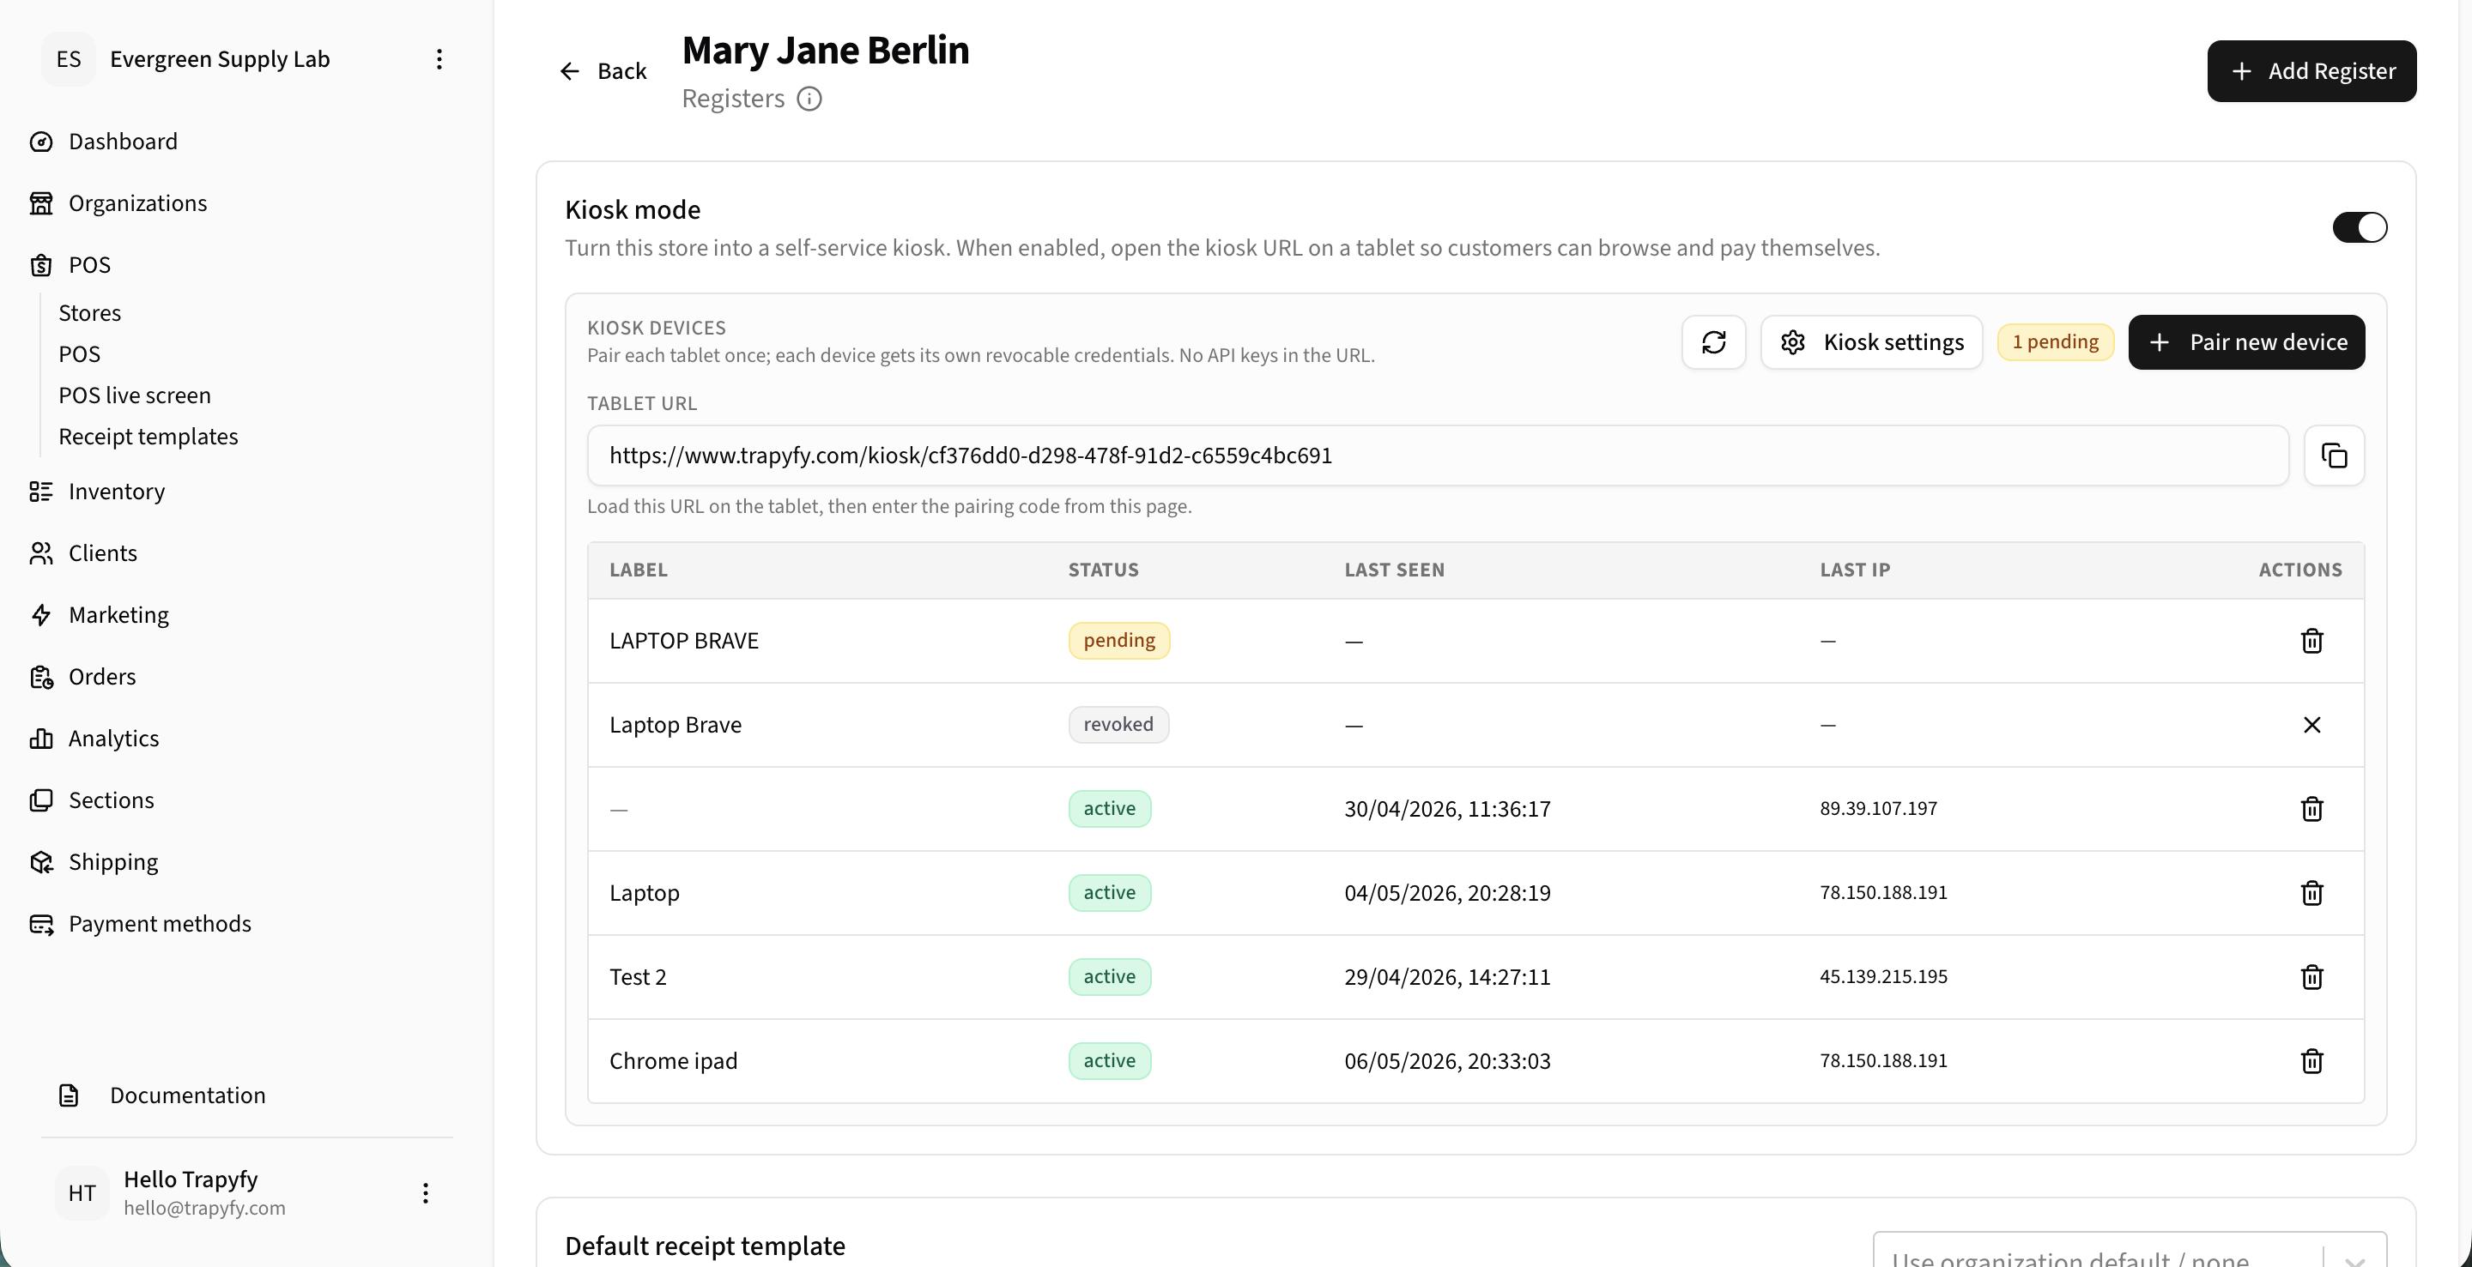
Task: Click the Payment methods card icon
Action: click(41, 924)
